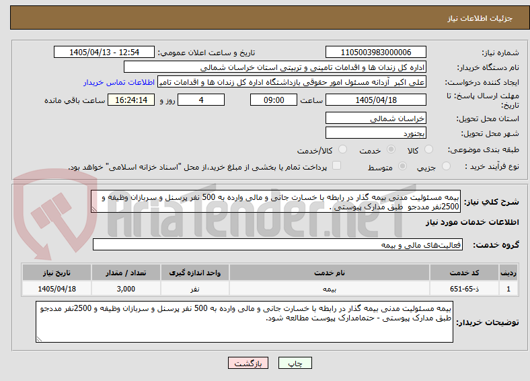The height and width of the screenshot is (381, 530).
Task: Click the unit cell نفر
Action: [x=195, y=289]
